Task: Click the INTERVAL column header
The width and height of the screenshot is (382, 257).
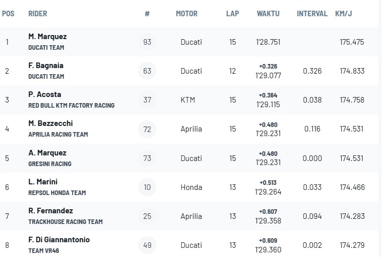Action: coord(312,14)
